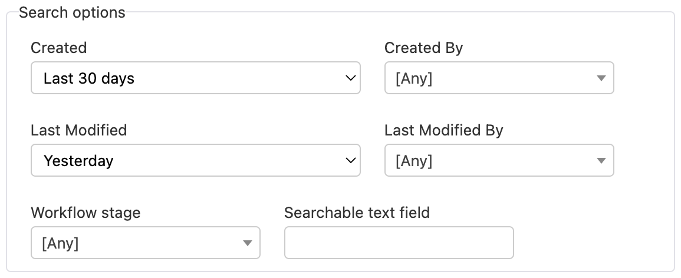Click the "Created By" field label
The image size is (681, 278).
(423, 48)
